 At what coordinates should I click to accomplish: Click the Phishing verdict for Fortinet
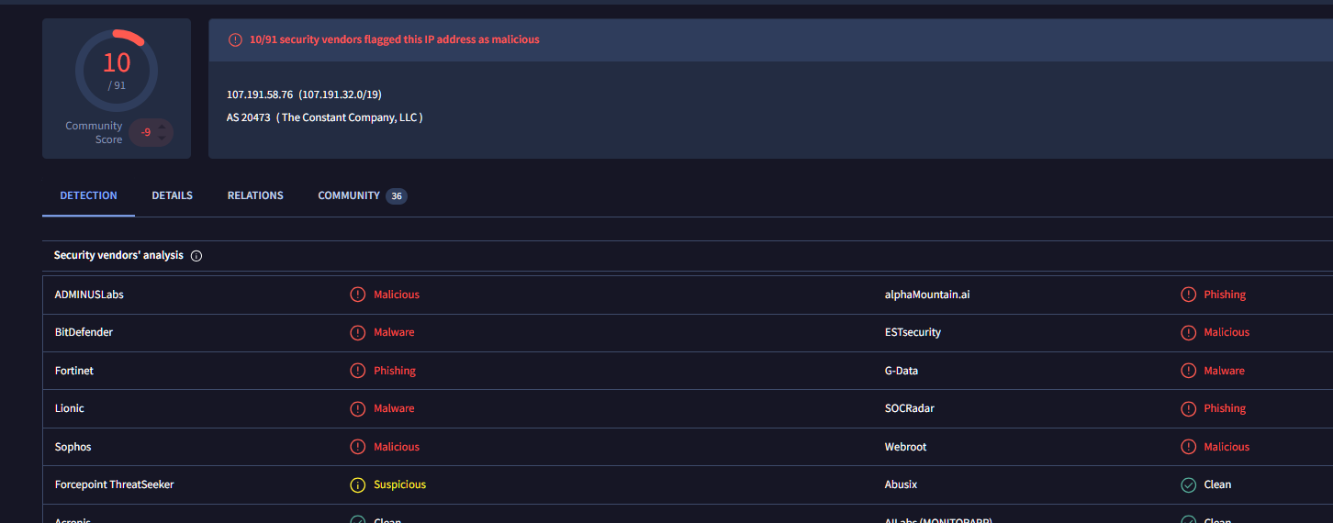click(x=395, y=371)
